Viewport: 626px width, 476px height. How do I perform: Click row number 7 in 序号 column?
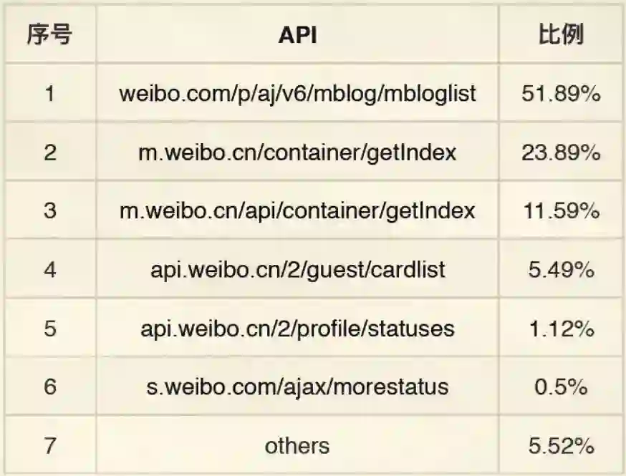(x=49, y=446)
